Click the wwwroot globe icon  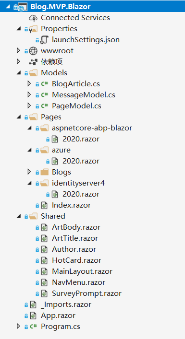pyautogui.click(x=33, y=51)
